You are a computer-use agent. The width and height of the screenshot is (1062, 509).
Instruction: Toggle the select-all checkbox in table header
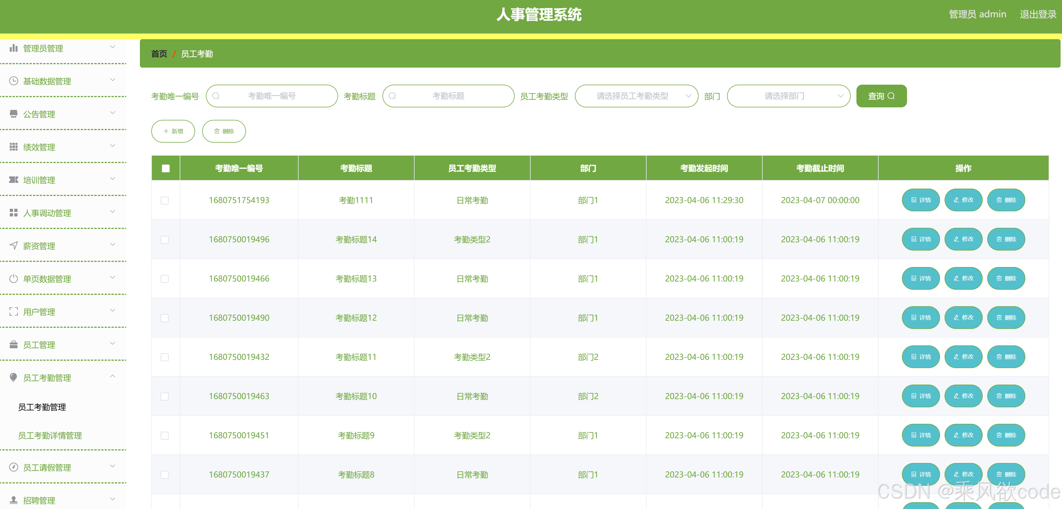point(166,168)
